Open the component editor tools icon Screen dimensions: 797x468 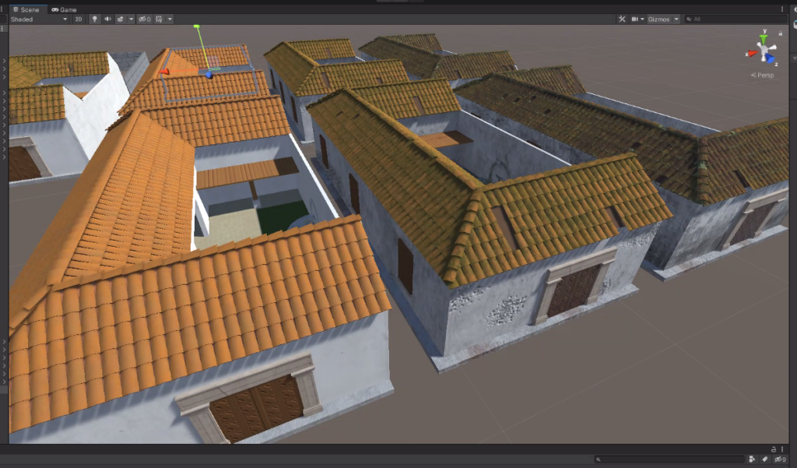click(622, 19)
